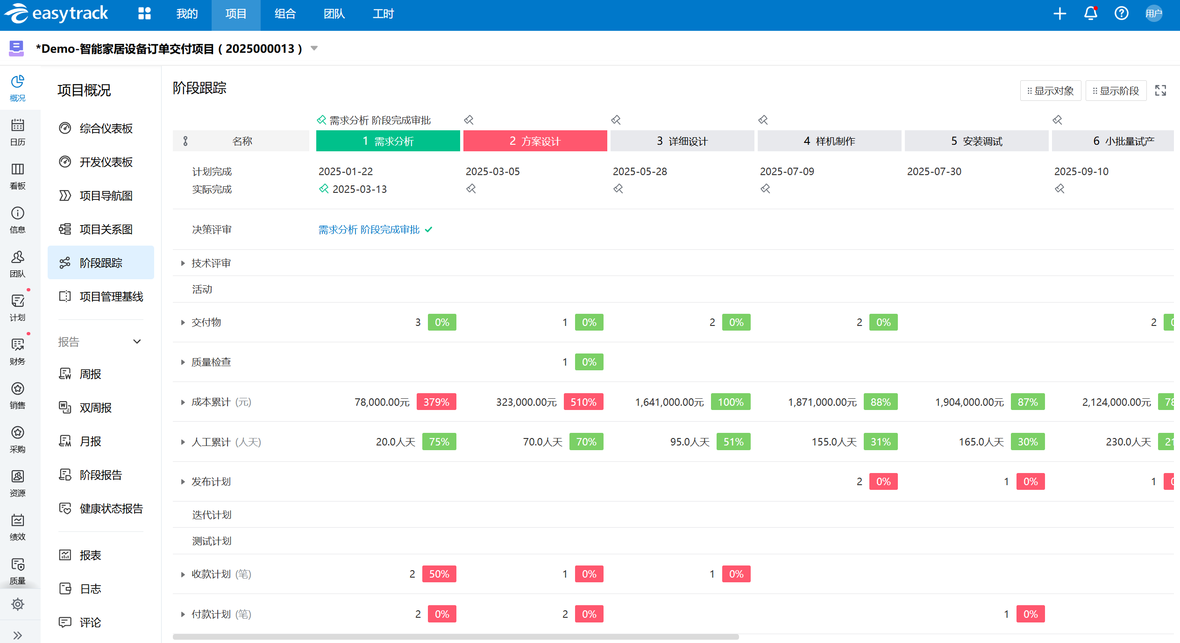This screenshot has height=643, width=1180.
Task: Expand the 成本累计 row
Action: click(183, 402)
